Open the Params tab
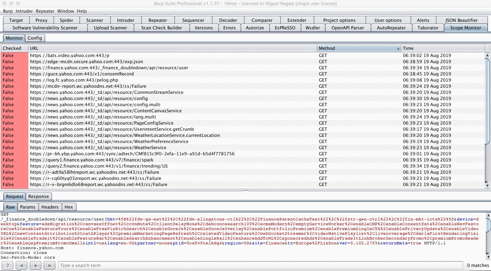Image resolution: width=491 pixels, height=271 pixels. [x=28, y=207]
